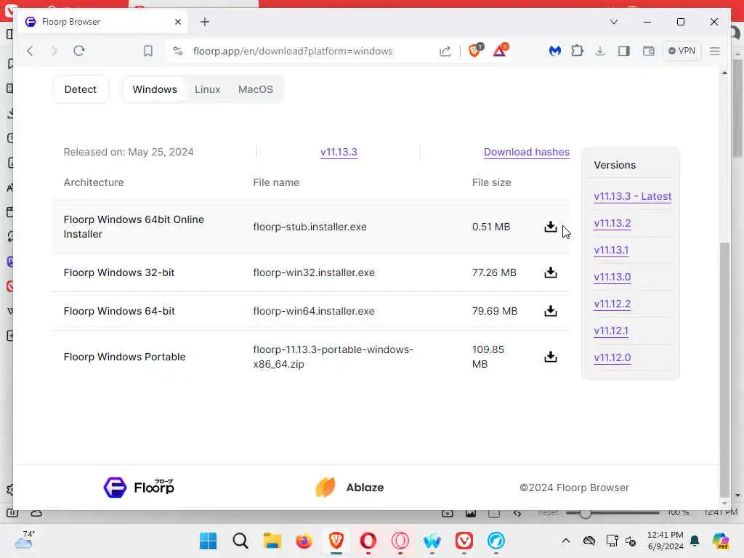744x558 pixels.
Task: Open Vivaldi capture page camera icon
Action: tap(448, 514)
